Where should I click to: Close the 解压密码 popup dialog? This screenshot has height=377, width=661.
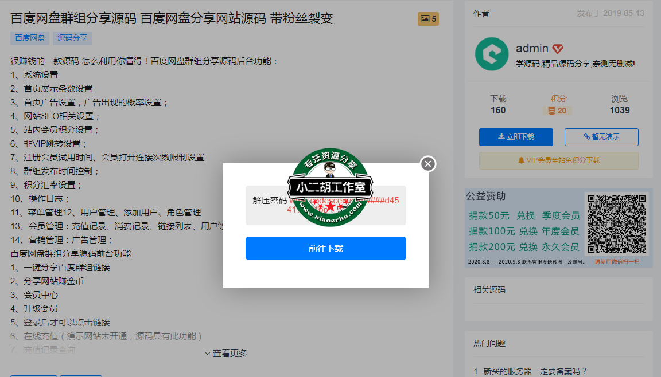pos(427,163)
